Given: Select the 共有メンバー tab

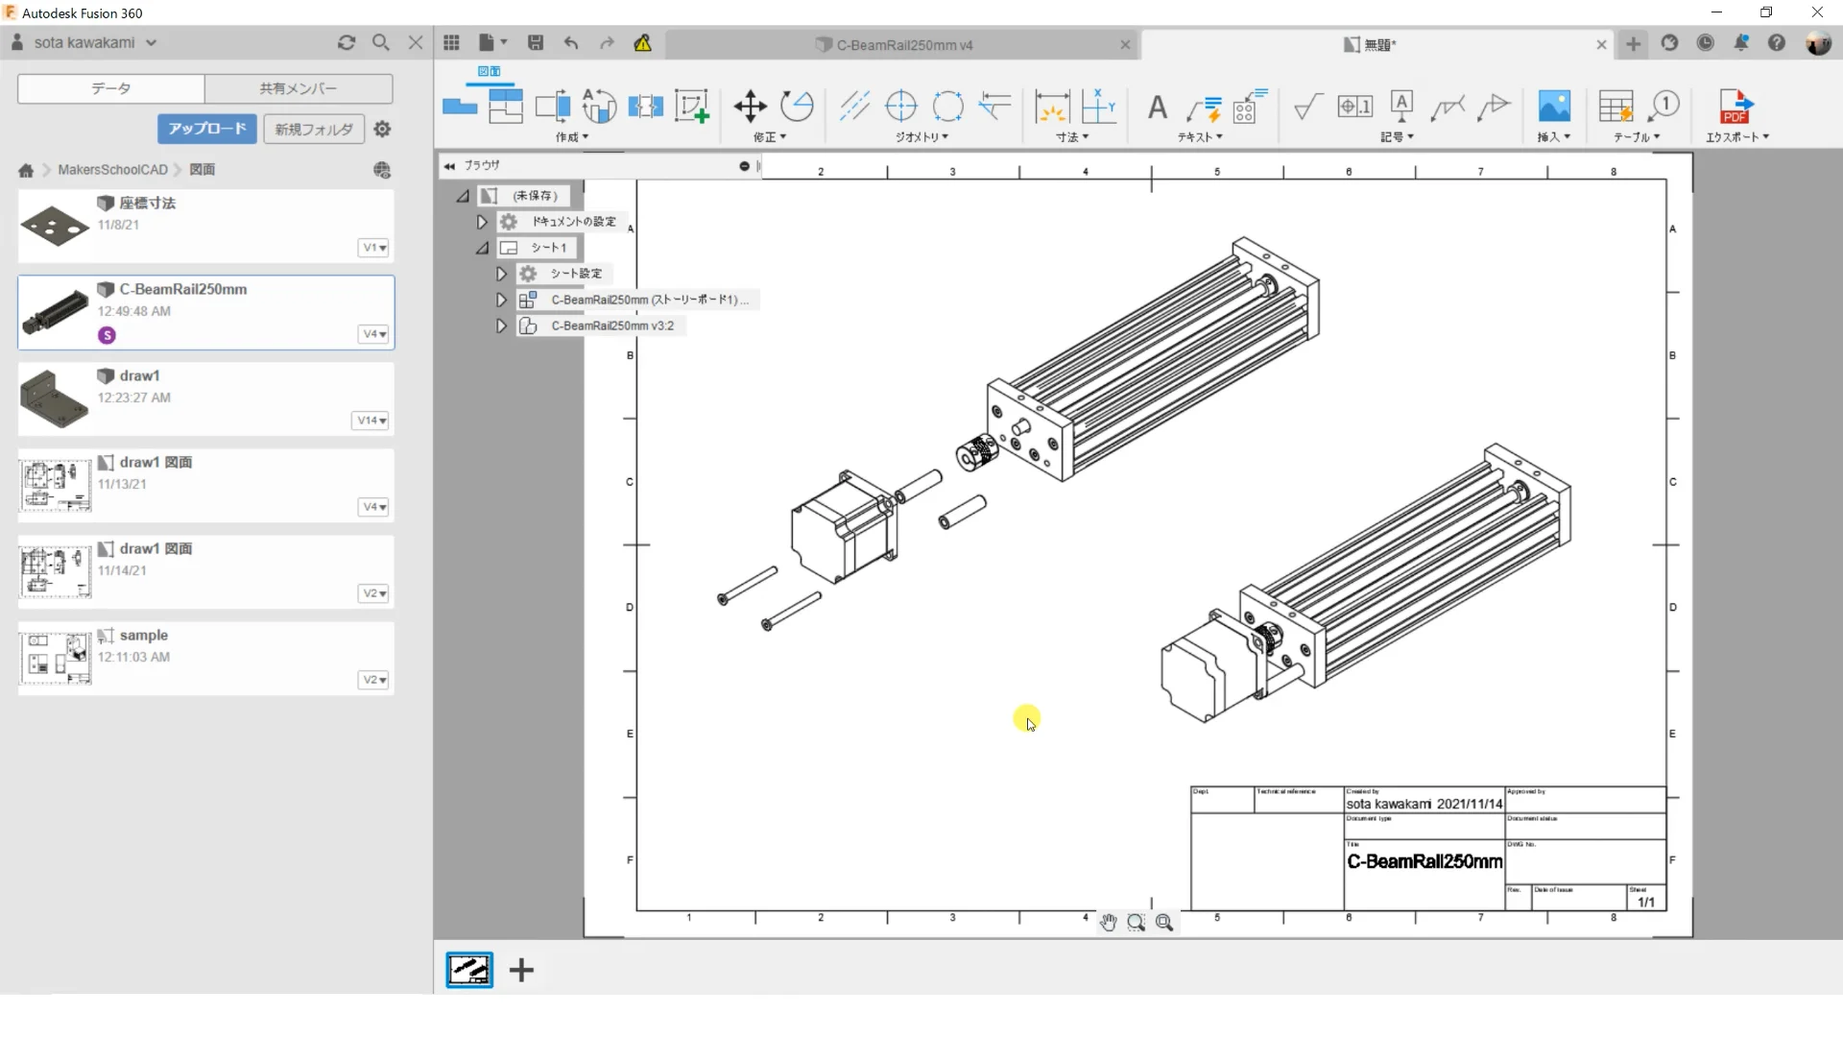Looking at the screenshot, I should [299, 88].
